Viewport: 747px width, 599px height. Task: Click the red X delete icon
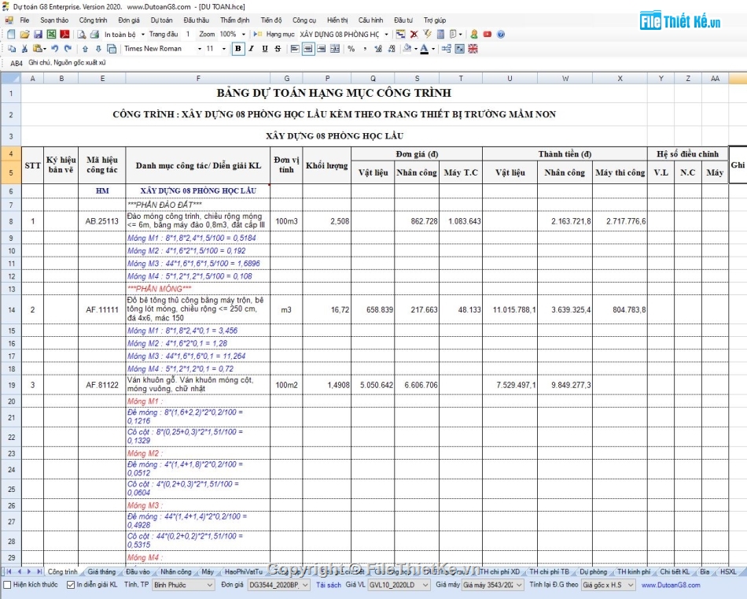[x=414, y=35]
